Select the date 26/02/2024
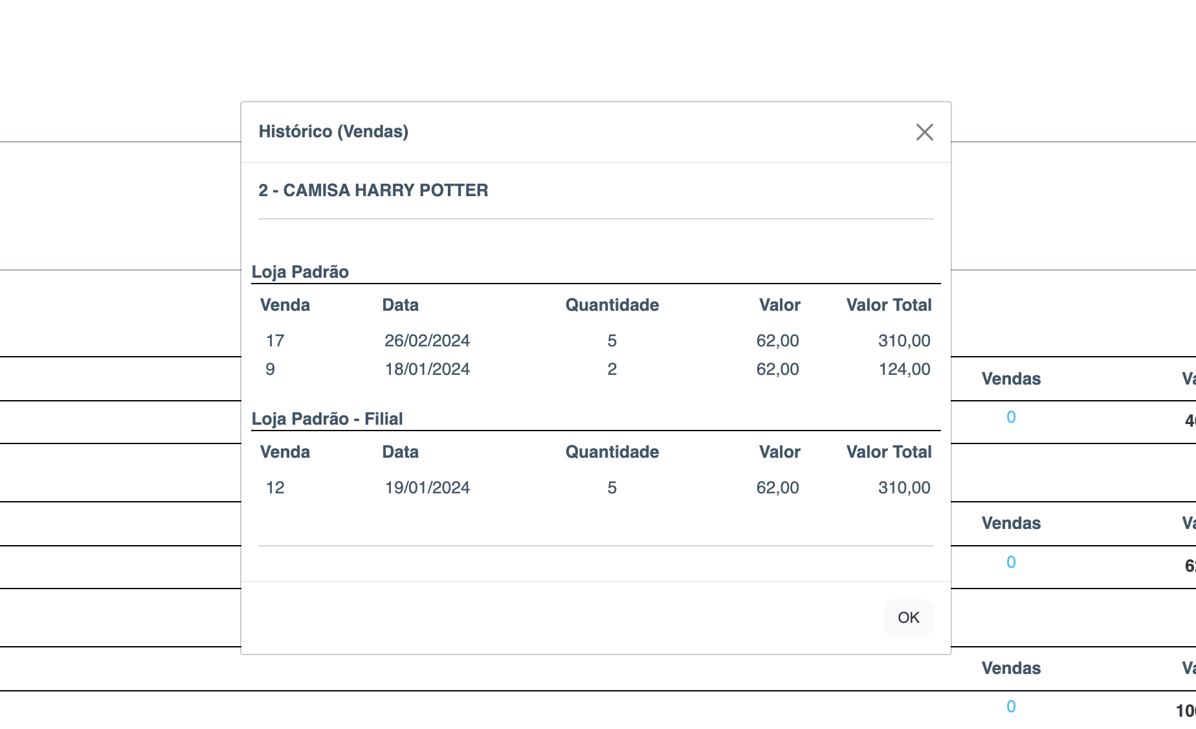The height and width of the screenshot is (729, 1196). pyautogui.click(x=427, y=341)
